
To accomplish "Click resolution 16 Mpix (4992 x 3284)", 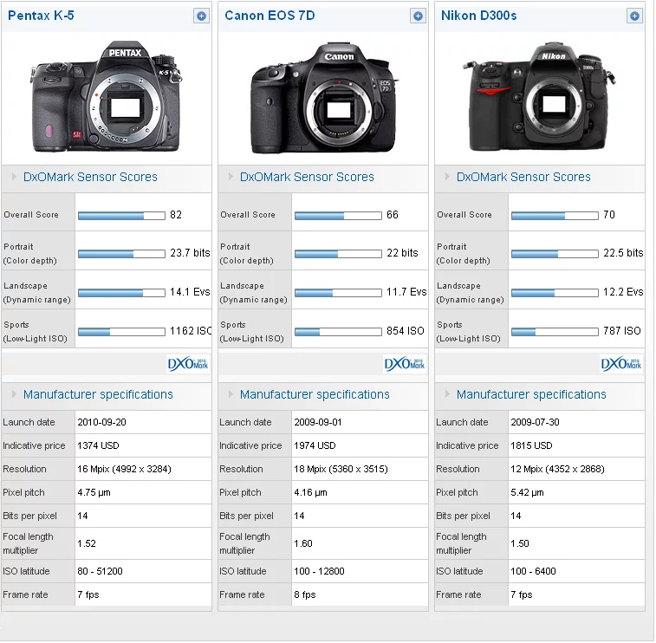I will 124,470.
